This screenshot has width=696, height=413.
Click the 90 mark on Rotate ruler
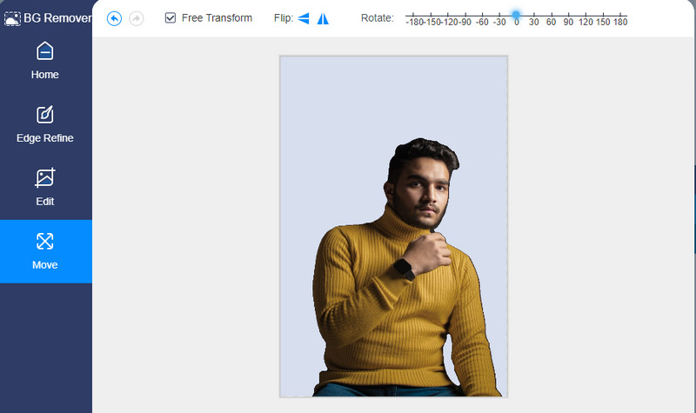click(x=567, y=23)
